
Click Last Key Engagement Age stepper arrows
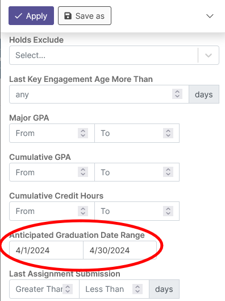coord(177,94)
